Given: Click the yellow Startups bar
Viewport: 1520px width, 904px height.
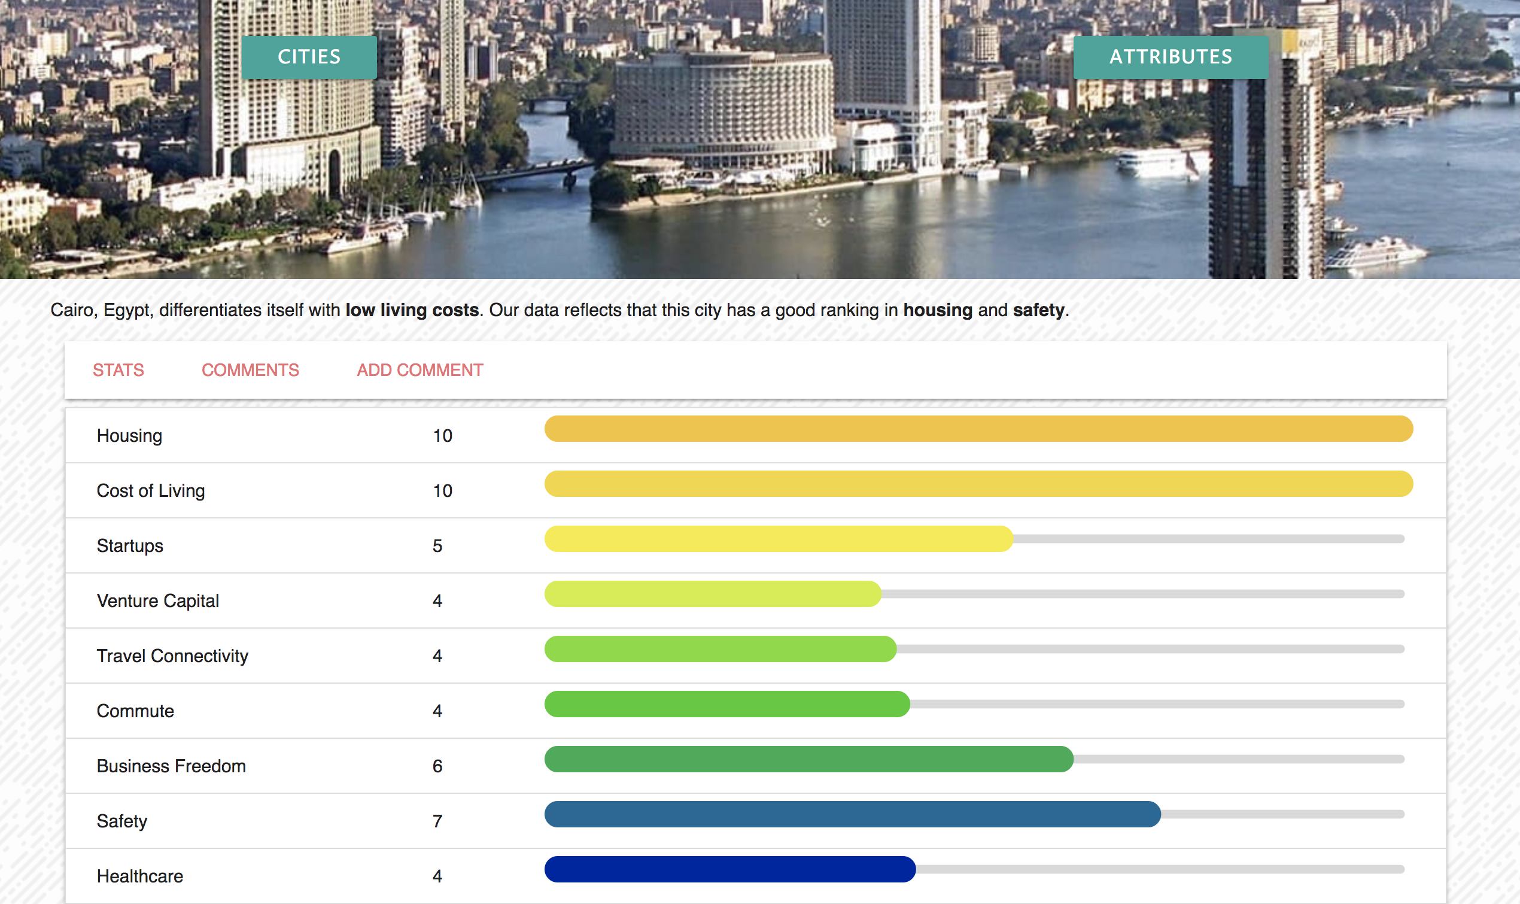Looking at the screenshot, I should tap(778, 539).
